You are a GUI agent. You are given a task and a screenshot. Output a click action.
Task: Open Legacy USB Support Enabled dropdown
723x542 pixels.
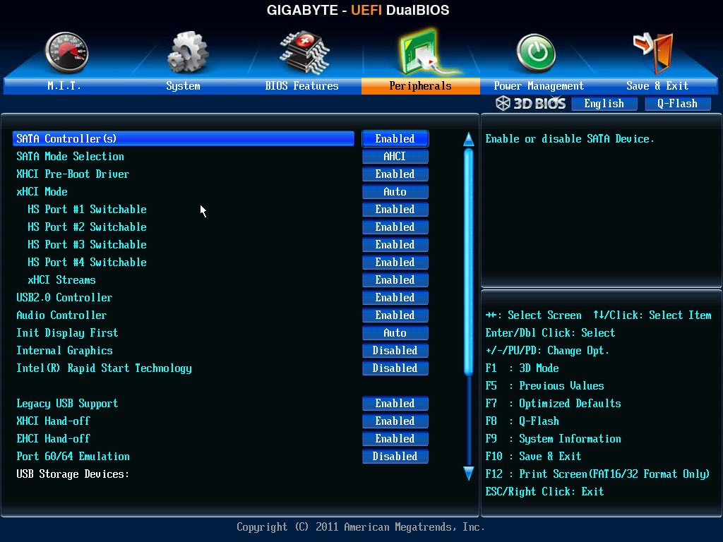395,403
